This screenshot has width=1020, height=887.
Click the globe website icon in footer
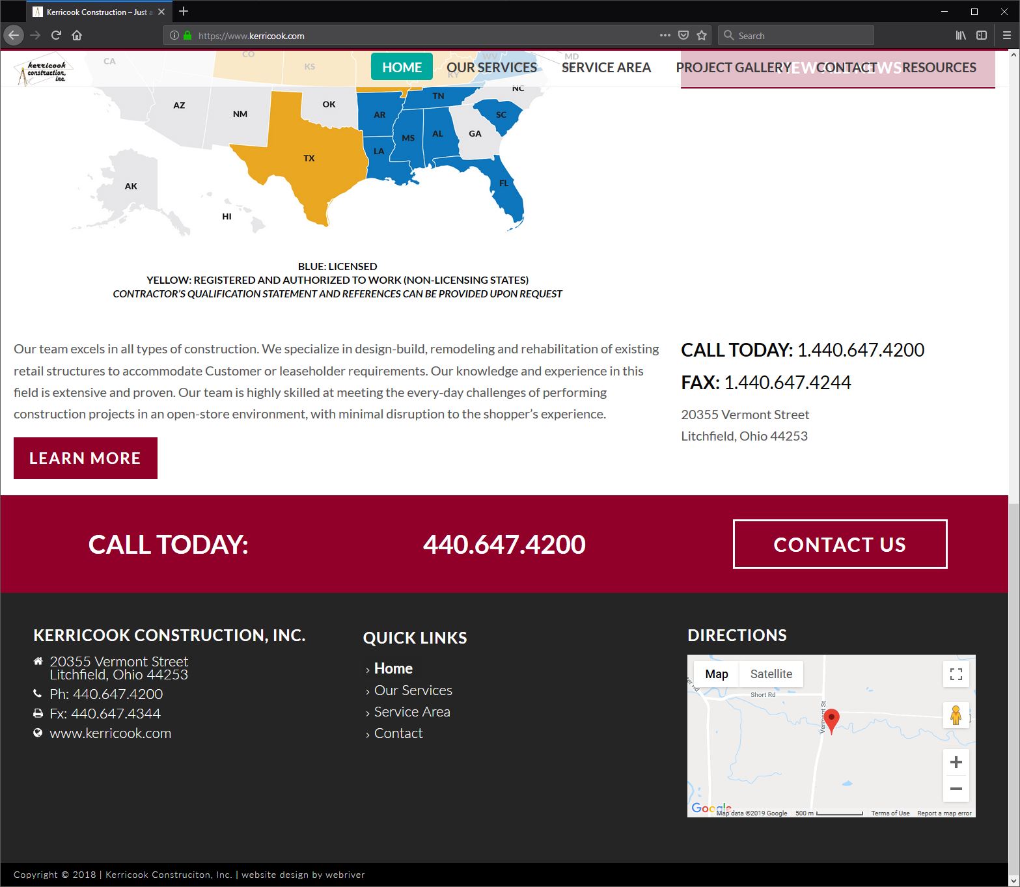(x=38, y=733)
